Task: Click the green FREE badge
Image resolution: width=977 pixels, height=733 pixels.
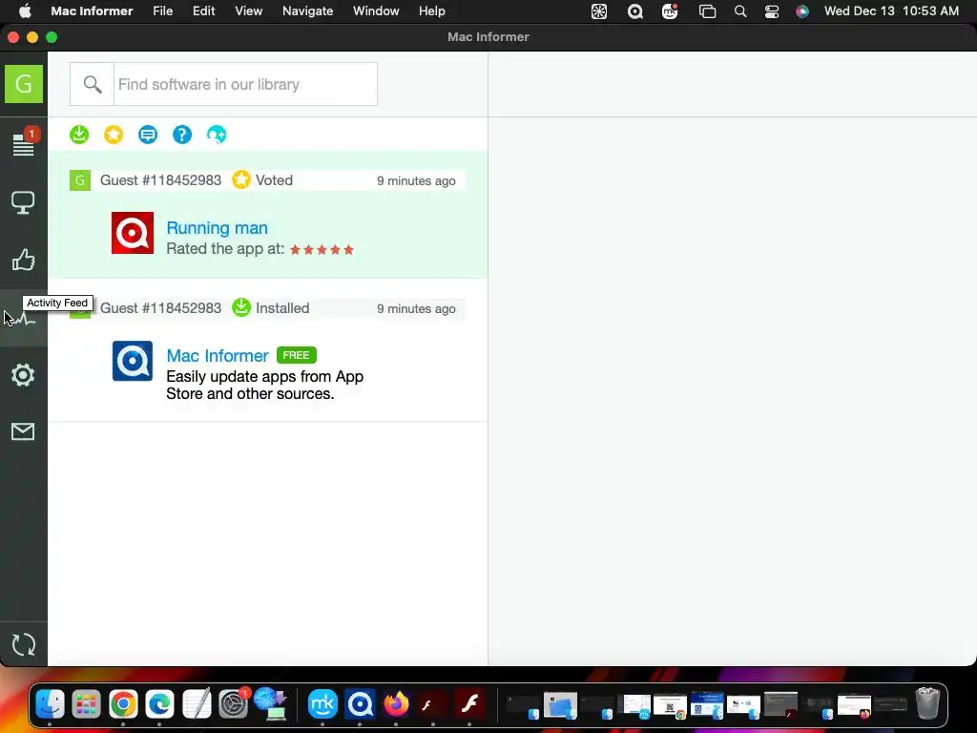Action: point(296,355)
